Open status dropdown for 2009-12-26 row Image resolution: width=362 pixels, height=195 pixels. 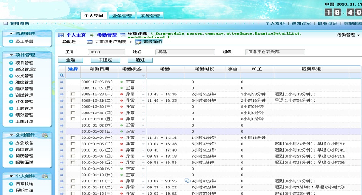[143, 82]
